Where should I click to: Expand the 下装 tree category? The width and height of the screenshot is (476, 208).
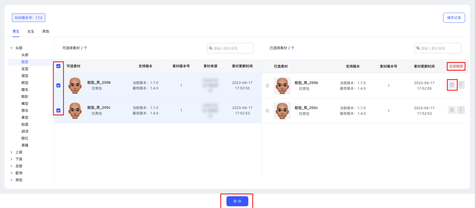click(x=12, y=159)
